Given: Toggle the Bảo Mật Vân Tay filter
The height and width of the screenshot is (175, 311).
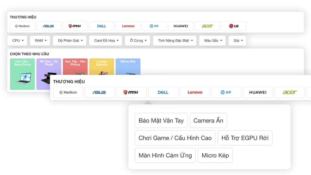Looking at the screenshot, I should coord(161,121).
